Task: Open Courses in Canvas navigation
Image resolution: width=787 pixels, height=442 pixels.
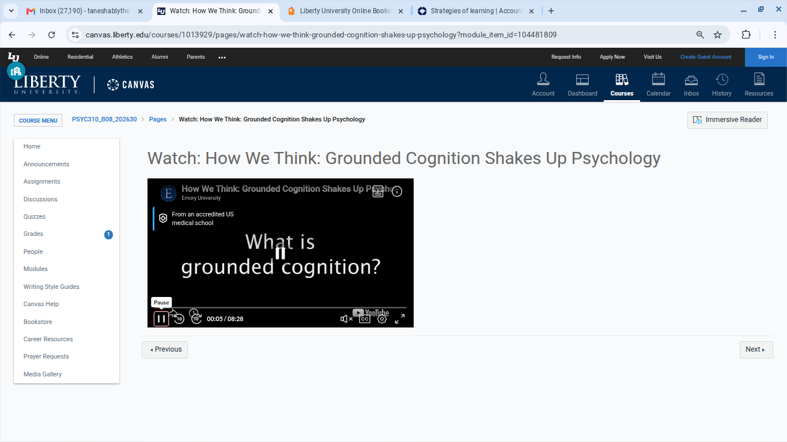Action: coord(622,85)
